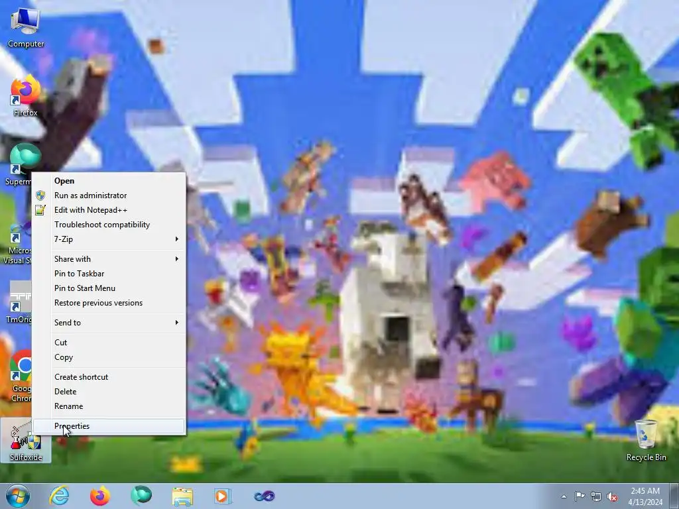Click the Show desktop button strip
Image resolution: width=679 pixels, height=509 pixels.
674,496
